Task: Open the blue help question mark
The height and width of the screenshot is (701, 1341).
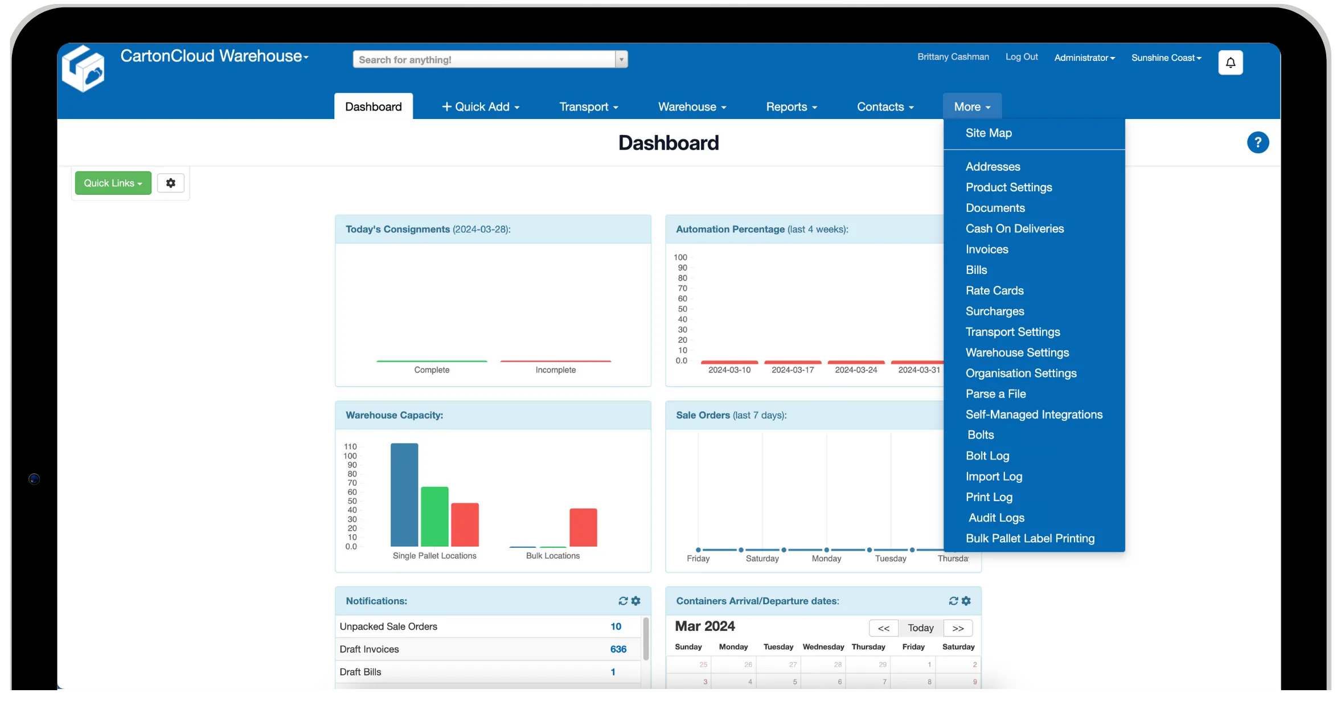Action: pos(1257,142)
